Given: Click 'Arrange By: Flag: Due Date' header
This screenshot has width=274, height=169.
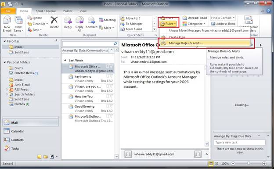Looking at the screenshot, I should pyautogui.click(x=233, y=136).
